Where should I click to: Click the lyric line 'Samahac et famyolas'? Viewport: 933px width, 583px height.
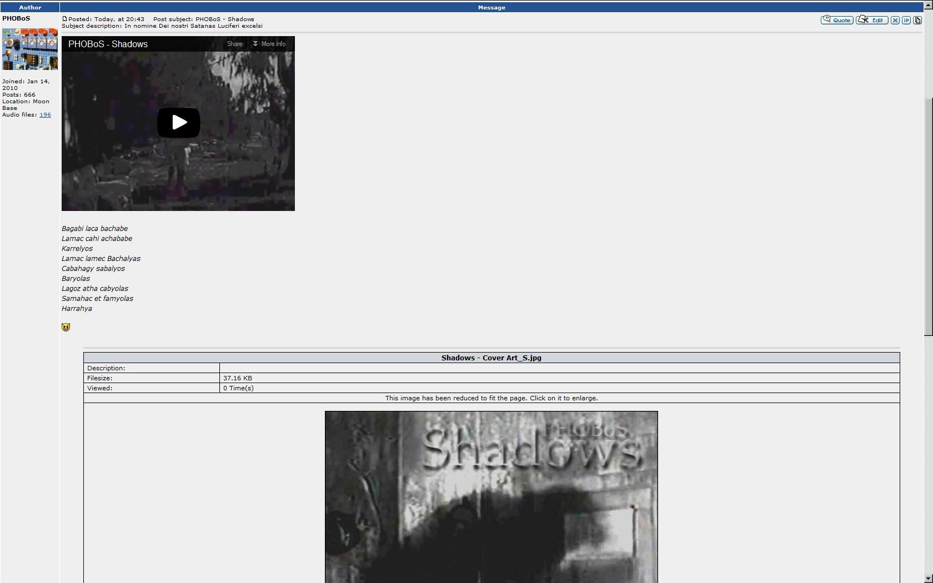click(97, 299)
